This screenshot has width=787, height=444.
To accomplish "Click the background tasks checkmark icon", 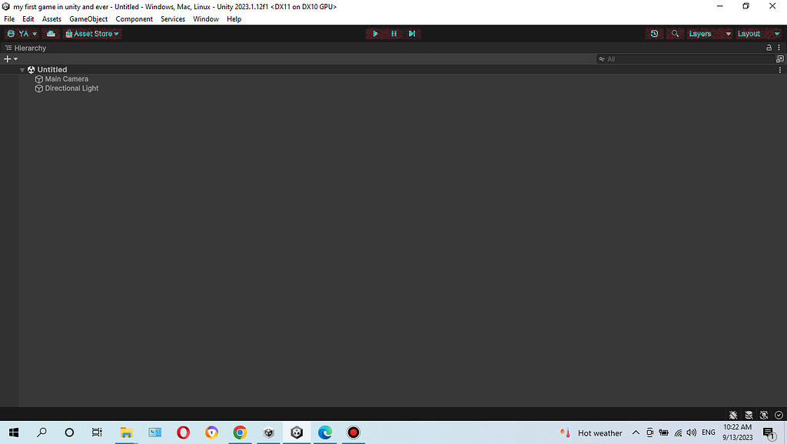I will click(x=779, y=415).
